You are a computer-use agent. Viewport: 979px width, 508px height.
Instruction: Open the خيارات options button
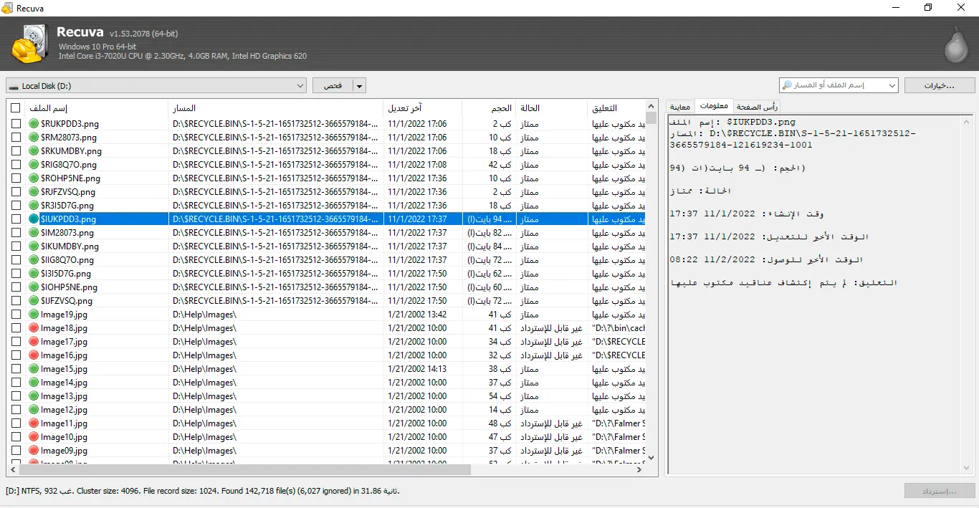click(939, 85)
